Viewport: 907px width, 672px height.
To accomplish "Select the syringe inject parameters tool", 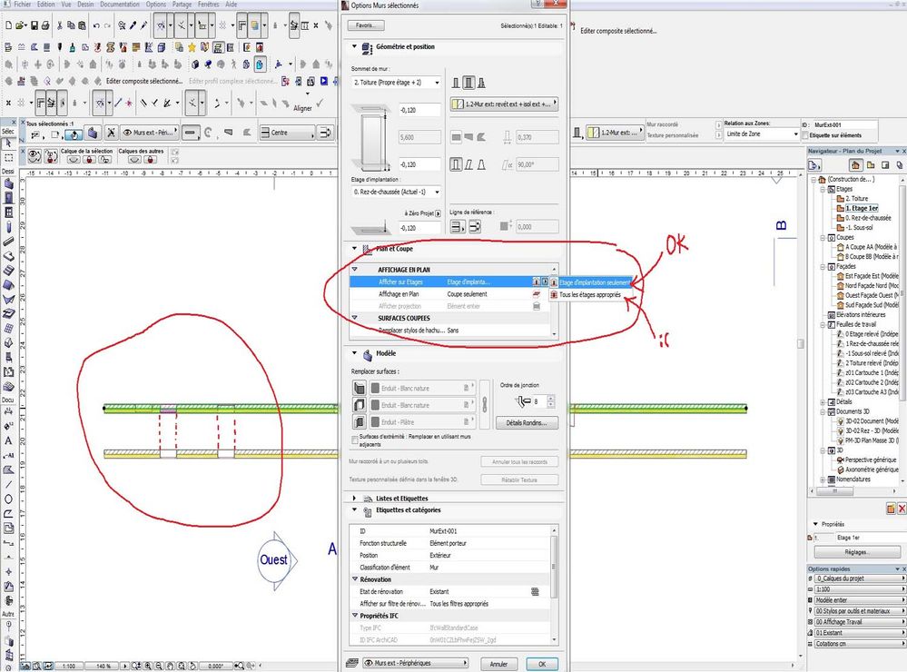I will click(x=144, y=25).
